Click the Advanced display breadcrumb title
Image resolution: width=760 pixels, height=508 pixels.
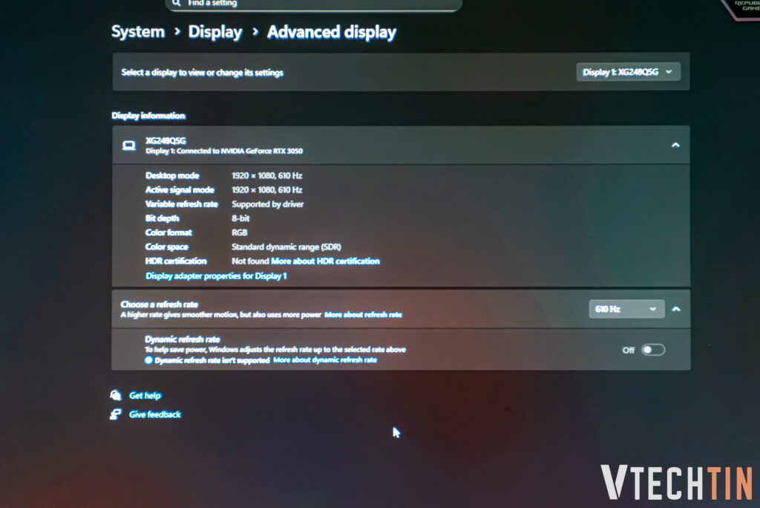click(x=332, y=32)
